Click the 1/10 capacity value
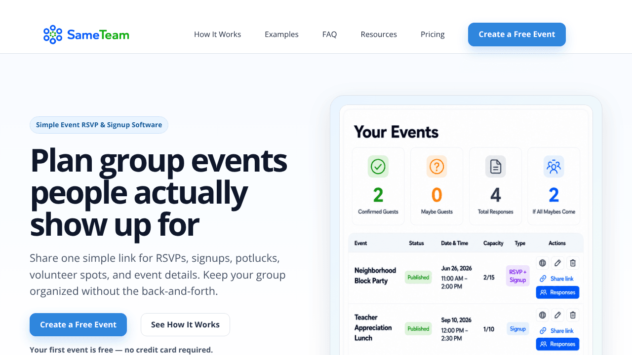 tap(489, 329)
